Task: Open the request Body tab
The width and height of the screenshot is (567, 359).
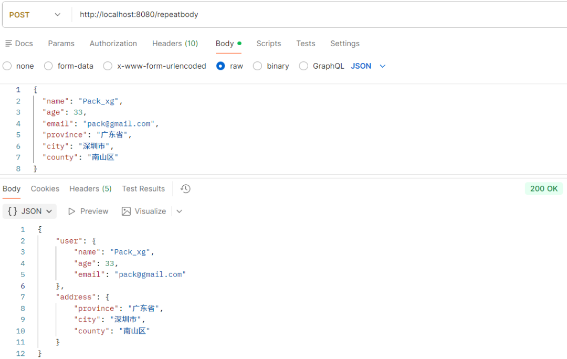Action: point(228,44)
